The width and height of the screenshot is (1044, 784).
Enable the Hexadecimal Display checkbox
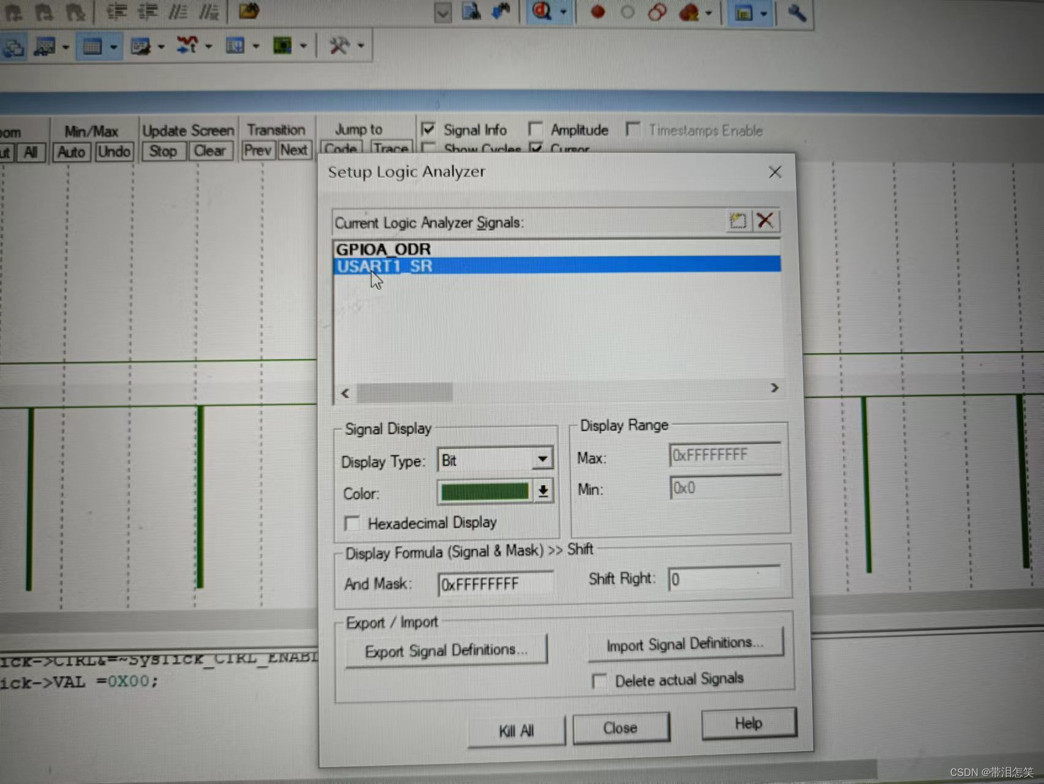[352, 523]
